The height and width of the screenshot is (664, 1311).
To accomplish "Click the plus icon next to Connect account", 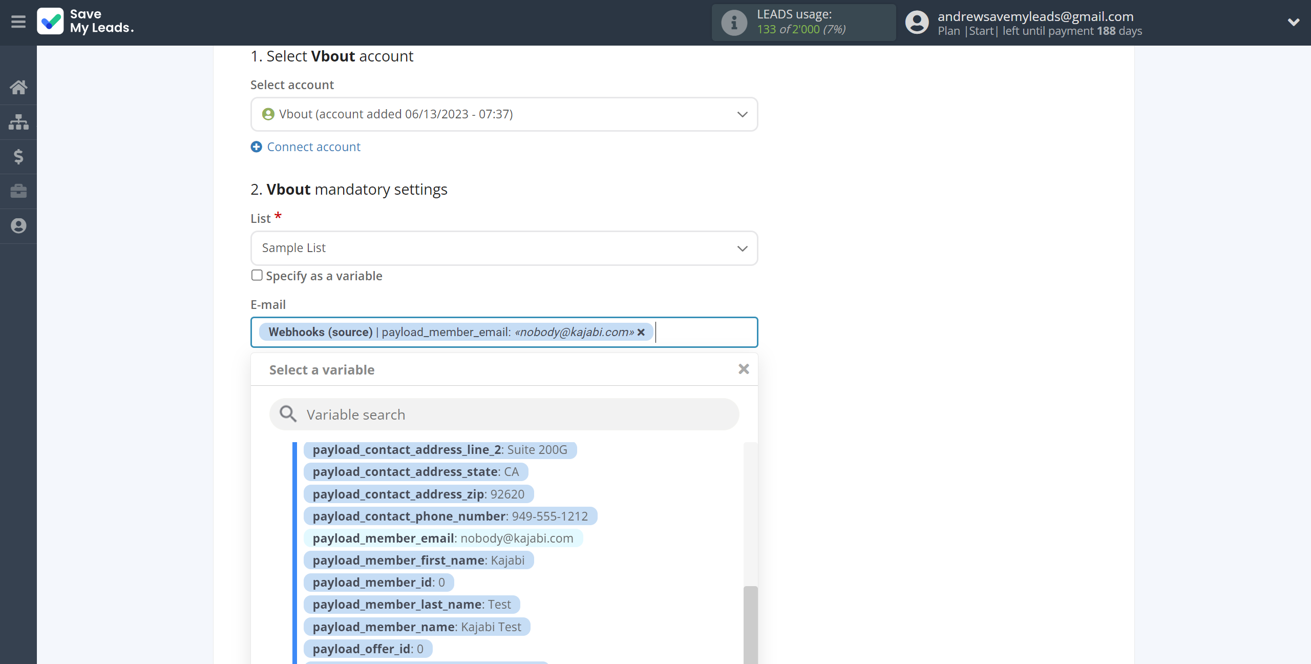I will (256, 147).
